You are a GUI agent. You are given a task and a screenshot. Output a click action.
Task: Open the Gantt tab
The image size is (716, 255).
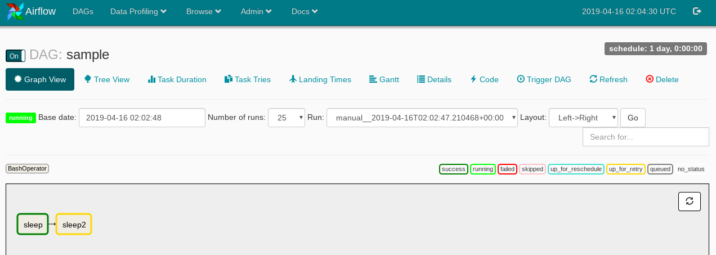384,79
